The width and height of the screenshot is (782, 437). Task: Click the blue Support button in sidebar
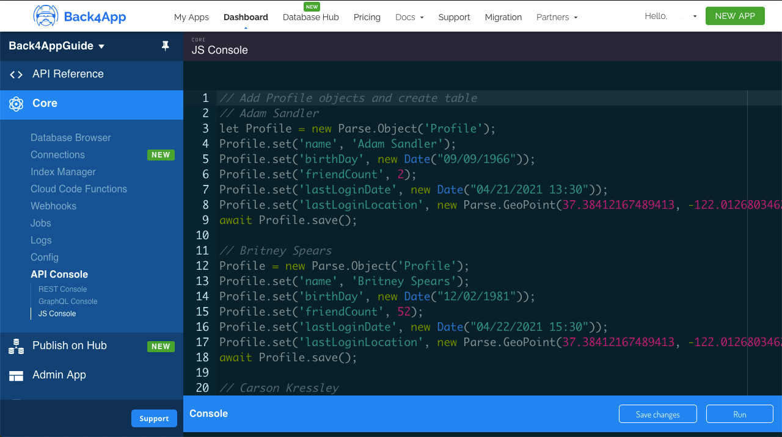click(x=154, y=419)
